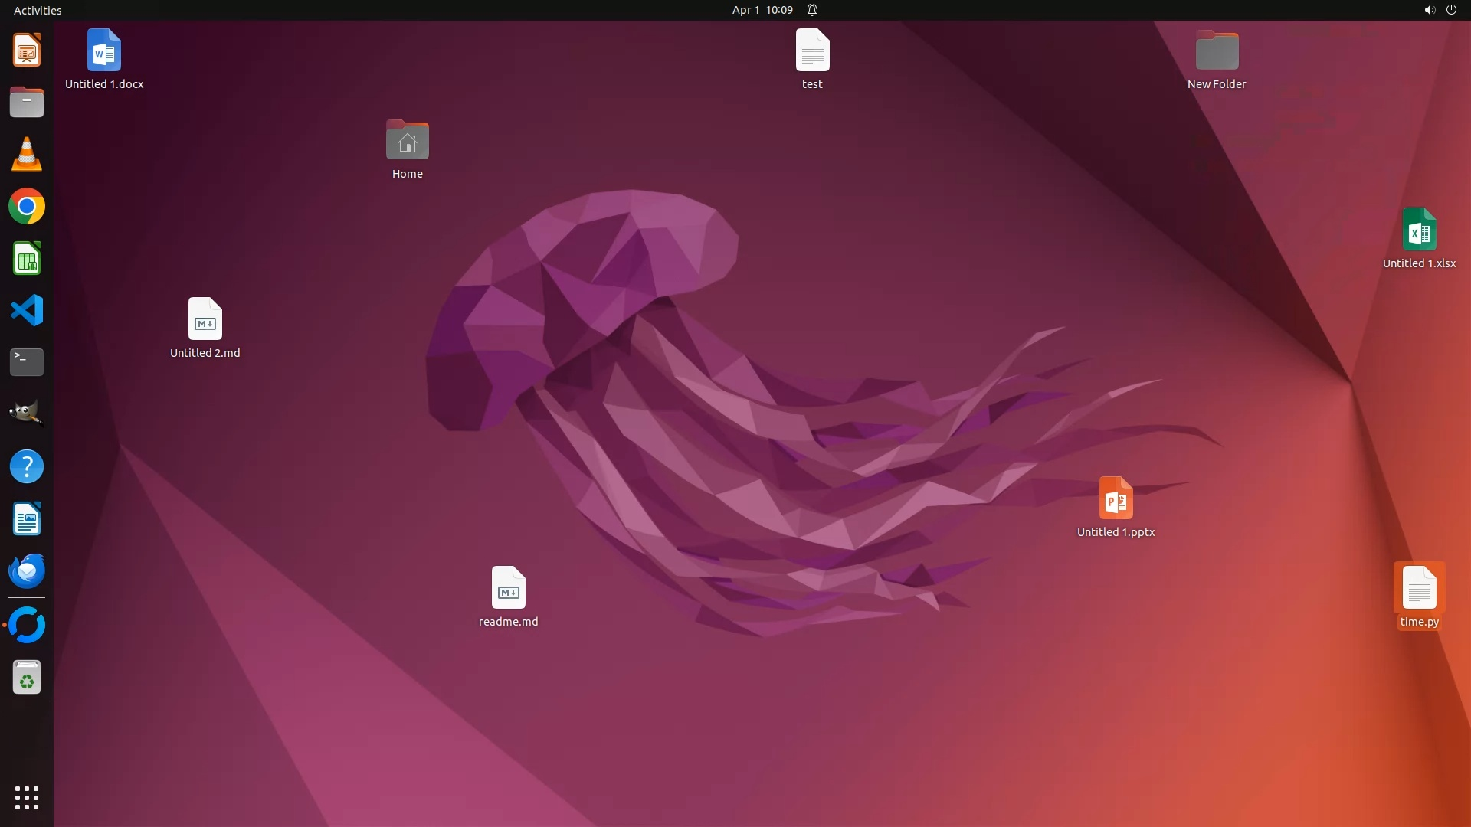Open Visual Studio Code in dock
1471x827 pixels.
point(27,311)
